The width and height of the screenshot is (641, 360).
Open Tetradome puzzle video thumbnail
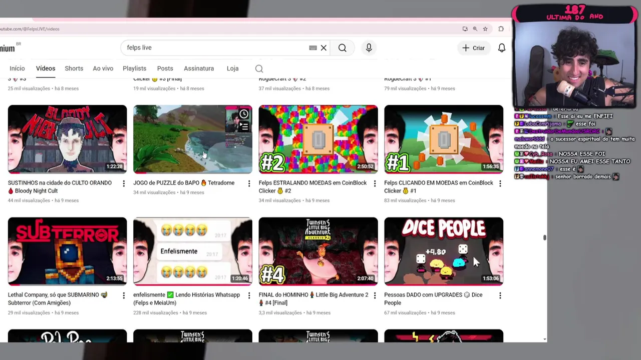click(192, 139)
